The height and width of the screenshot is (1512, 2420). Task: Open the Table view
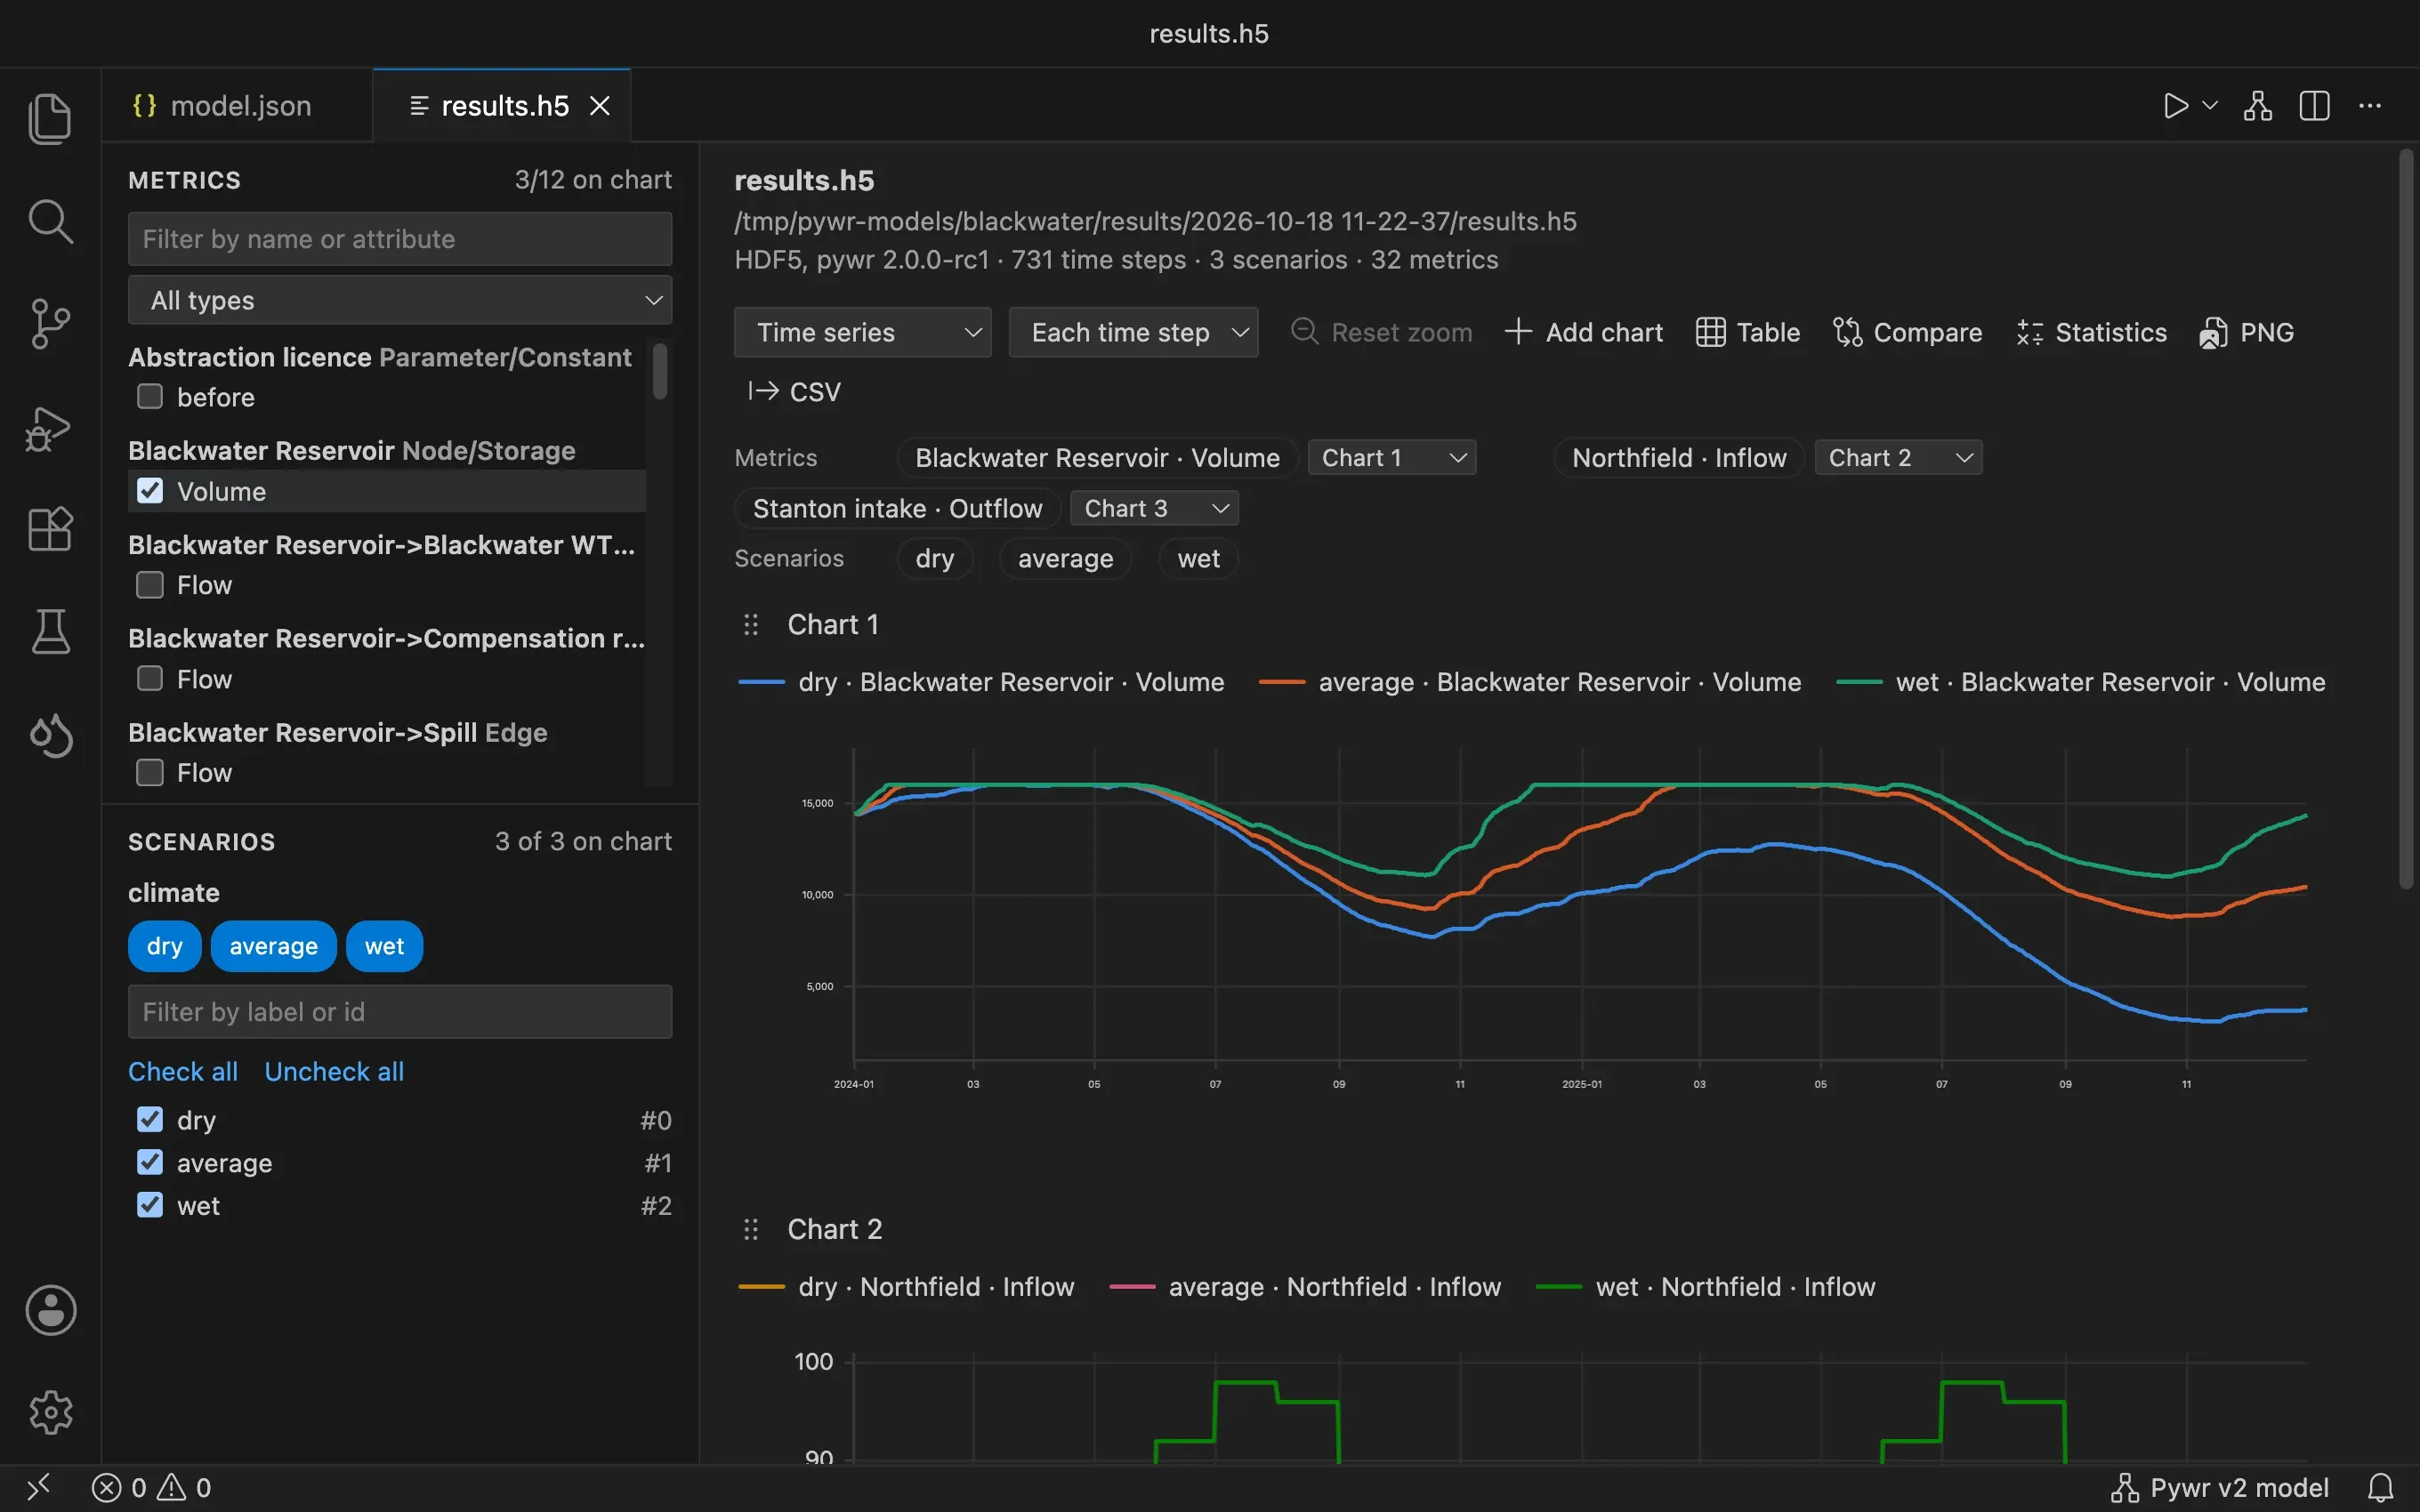tap(1748, 332)
